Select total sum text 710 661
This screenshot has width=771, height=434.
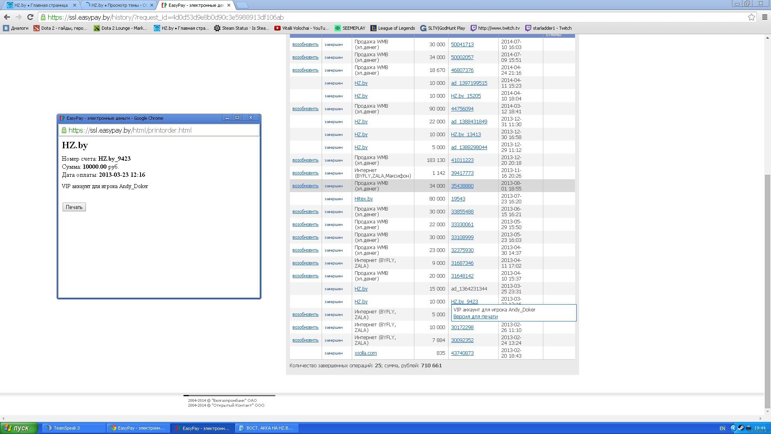(431, 366)
